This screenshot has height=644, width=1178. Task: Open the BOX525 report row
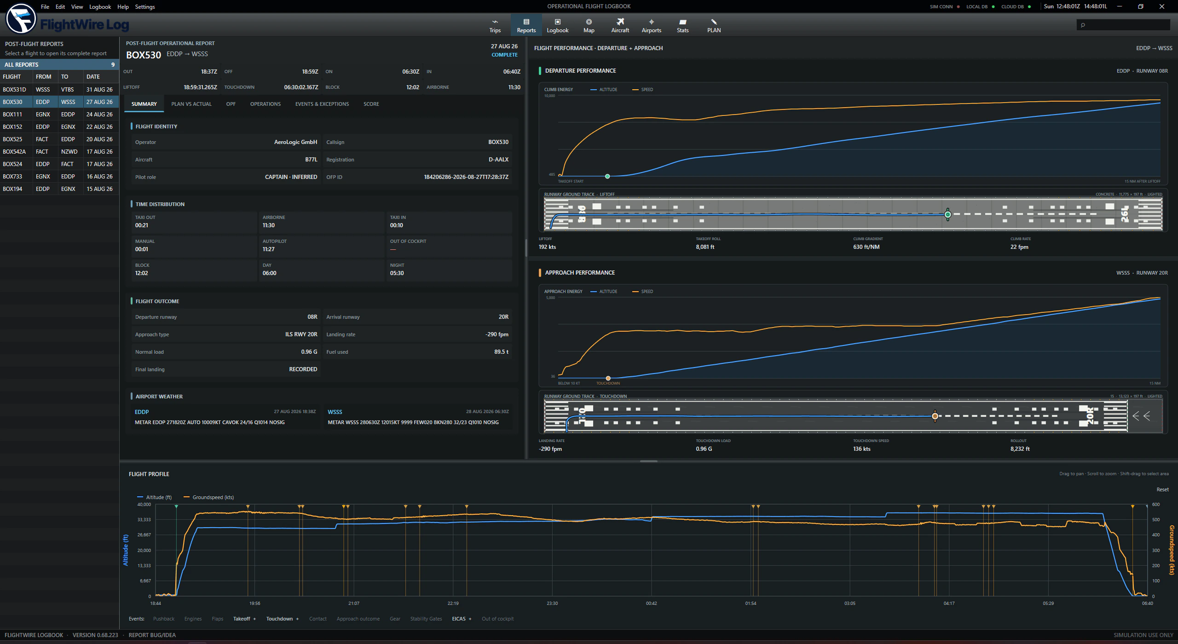[59, 139]
